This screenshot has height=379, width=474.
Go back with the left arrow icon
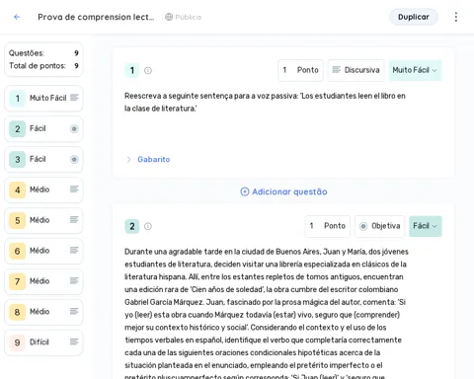17,17
